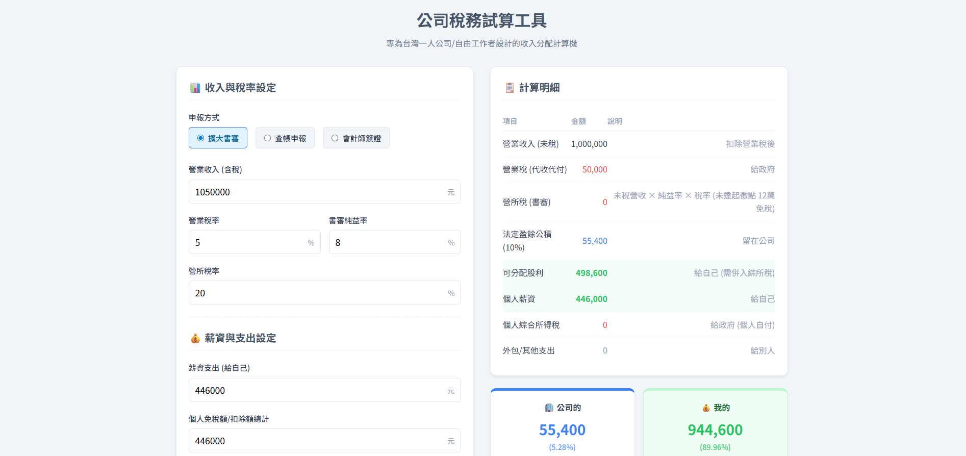Screen dimensions: 966x456
Task: Click into the 營業稅率 percentage field
Action: 249,242
